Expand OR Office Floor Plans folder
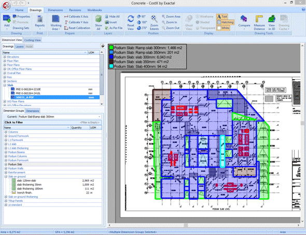The height and width of the screenshot is (235, 306). 5,69
